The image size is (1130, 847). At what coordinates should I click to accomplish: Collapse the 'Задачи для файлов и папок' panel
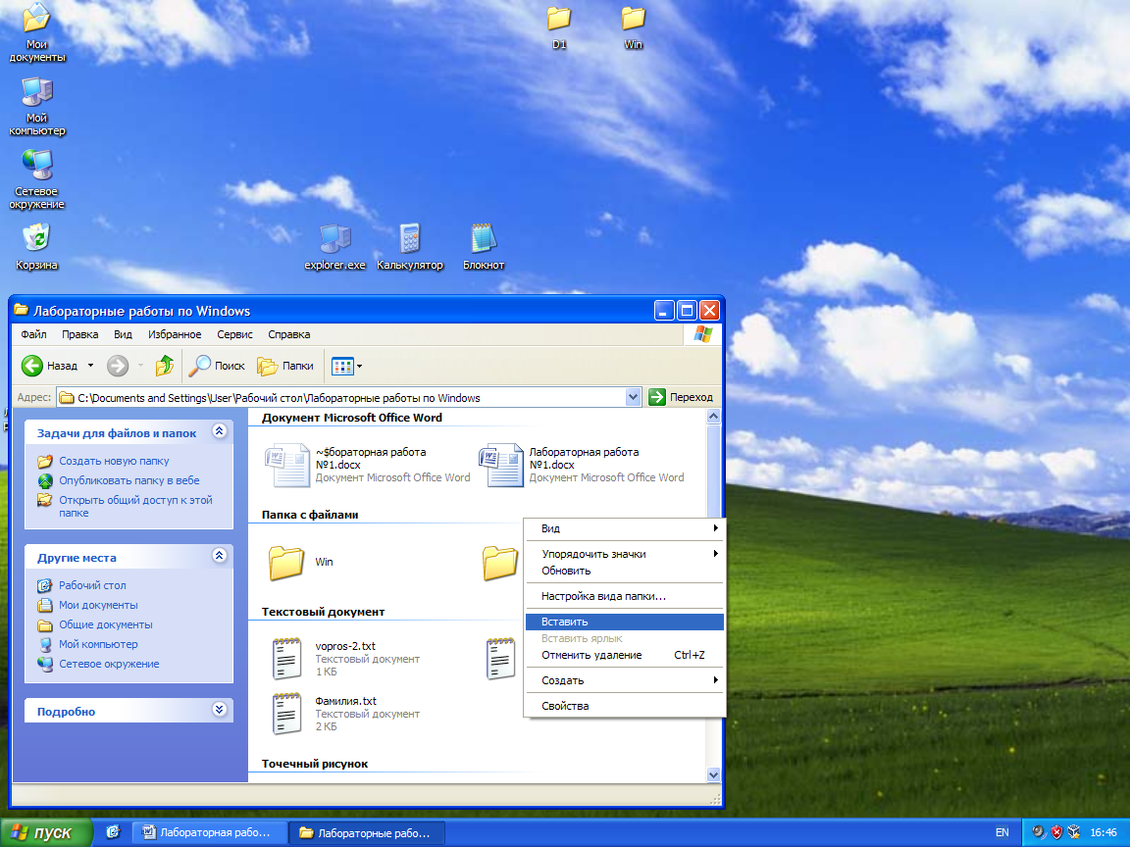click(x=219, y=431)
